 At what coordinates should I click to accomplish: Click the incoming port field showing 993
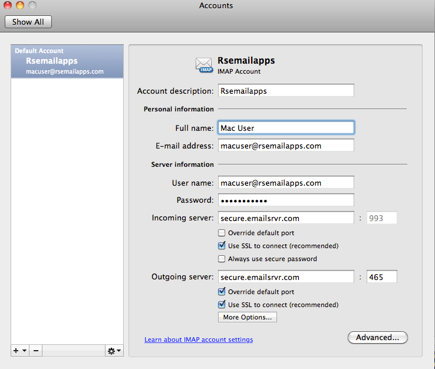click(382, 218)
